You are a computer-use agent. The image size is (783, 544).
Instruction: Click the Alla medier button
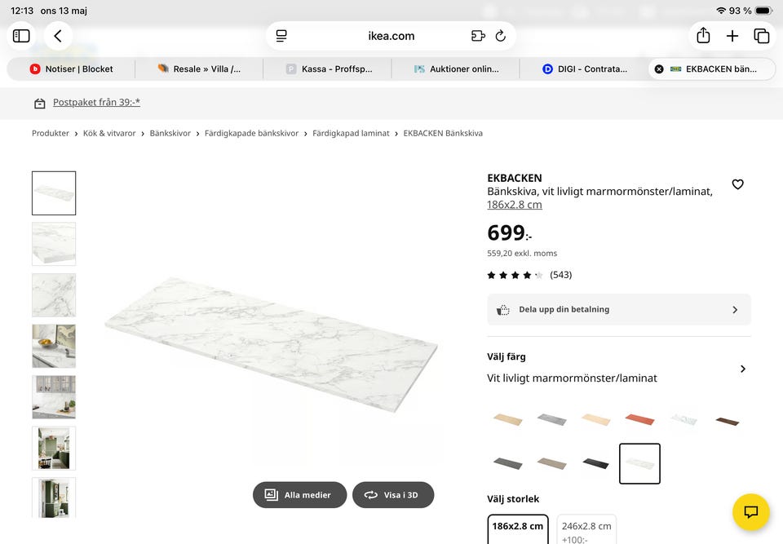[x=299, y=495]
